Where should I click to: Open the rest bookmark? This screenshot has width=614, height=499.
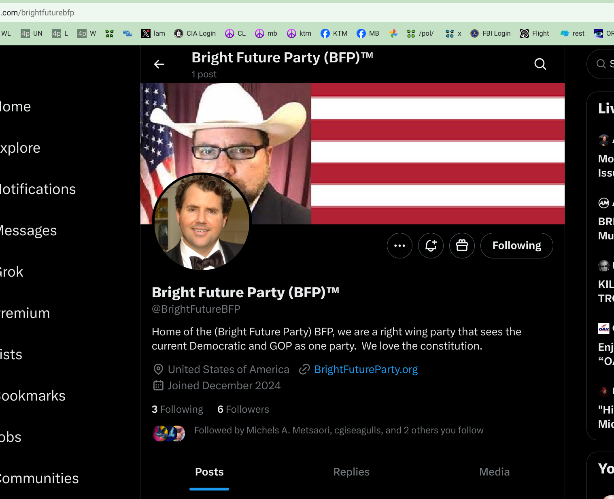pyautogui.click(x=572, y=33)
